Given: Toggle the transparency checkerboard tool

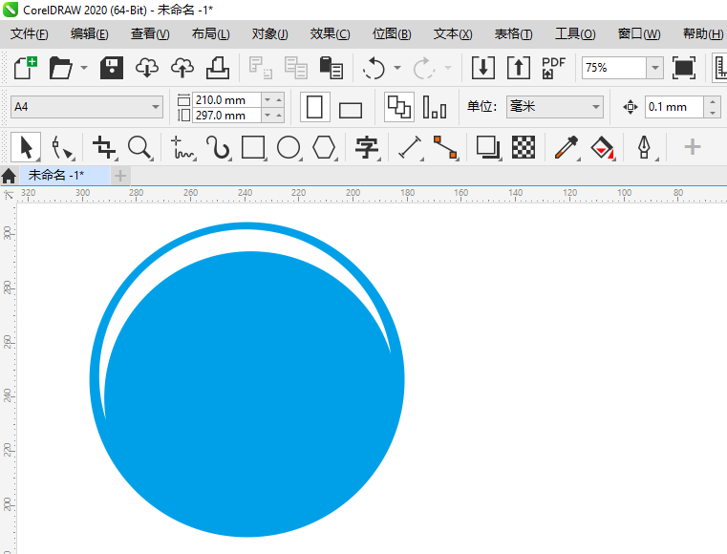Looking at the screenshot, I should 523,147.
